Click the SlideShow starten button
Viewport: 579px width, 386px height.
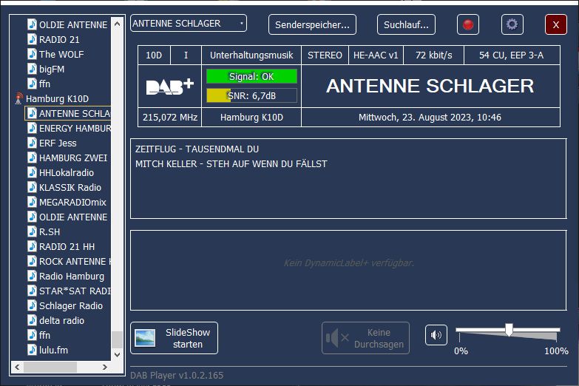point(174,338)
